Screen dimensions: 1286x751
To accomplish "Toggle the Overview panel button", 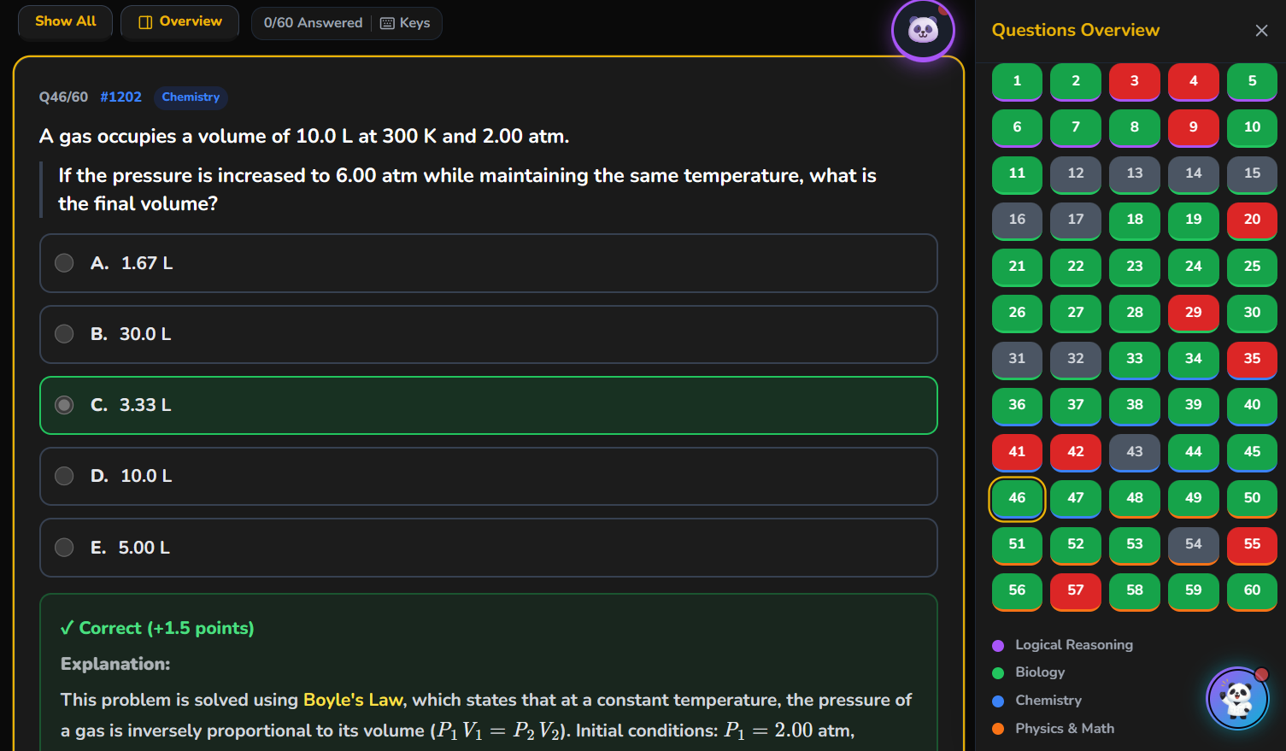I will 180,21.
